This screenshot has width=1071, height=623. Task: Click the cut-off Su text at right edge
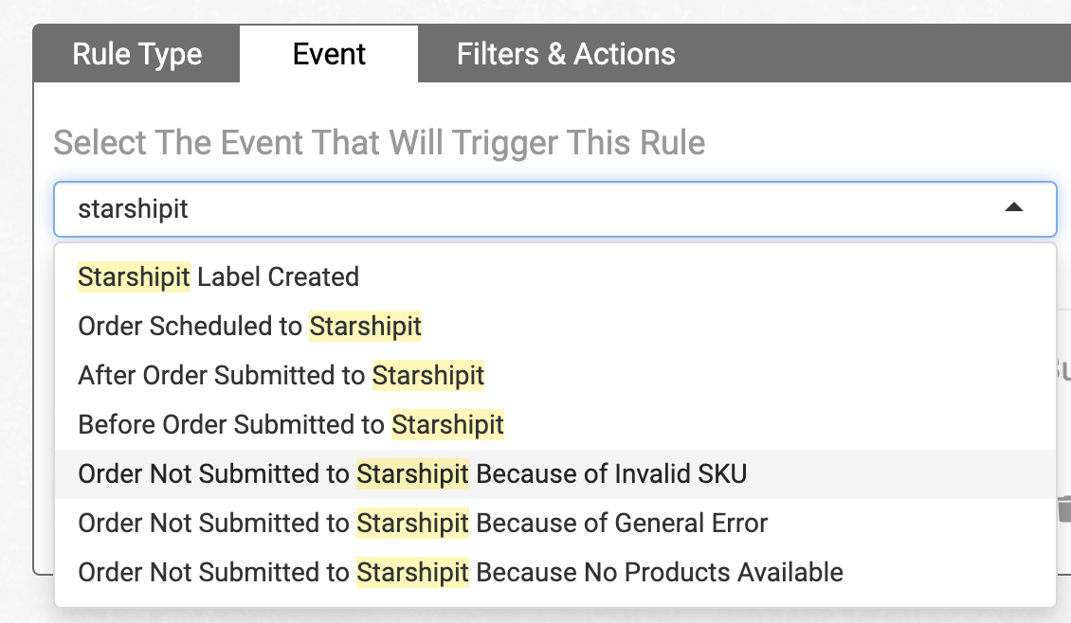1062,369
